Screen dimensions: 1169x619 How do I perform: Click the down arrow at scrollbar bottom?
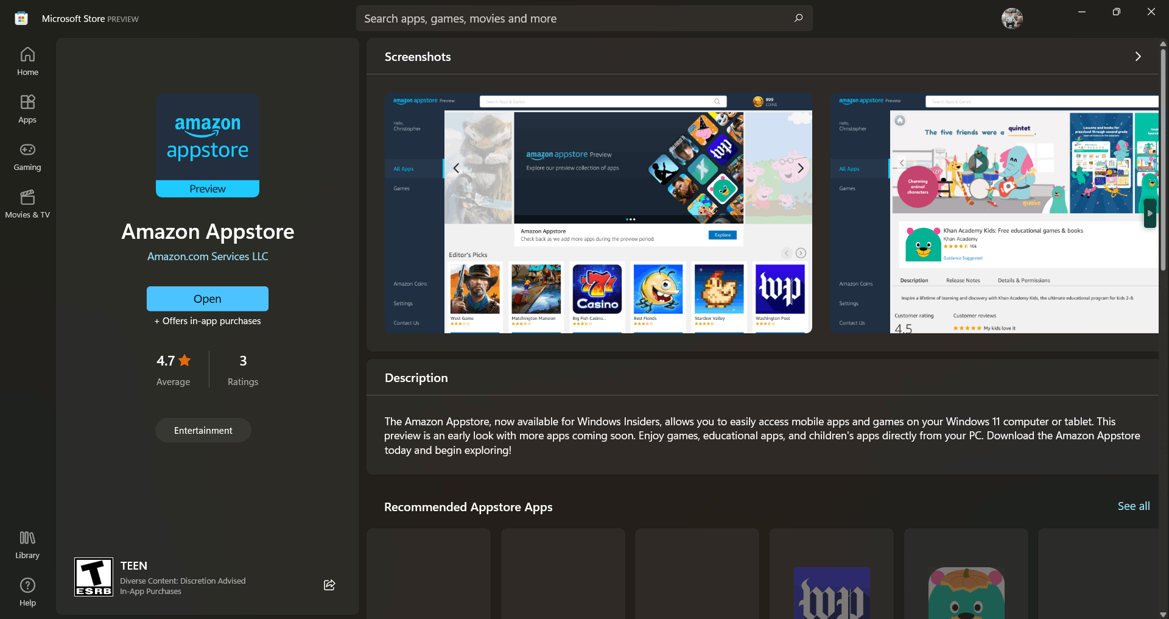click(1163, 614)
